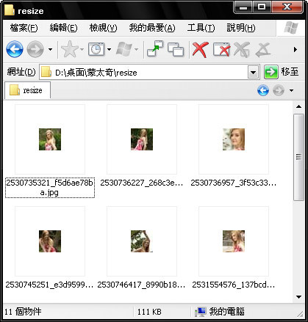Image resolution: width=308 pixels, height=322 pixels.
Task: Open the History clock window icon
Action: tap(96, 49)
